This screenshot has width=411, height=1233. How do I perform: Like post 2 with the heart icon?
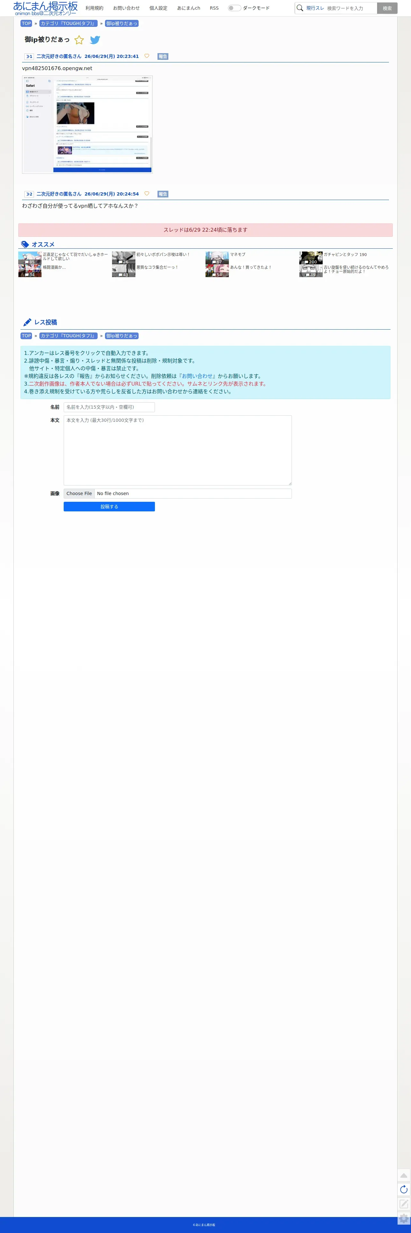click(147, 193)
